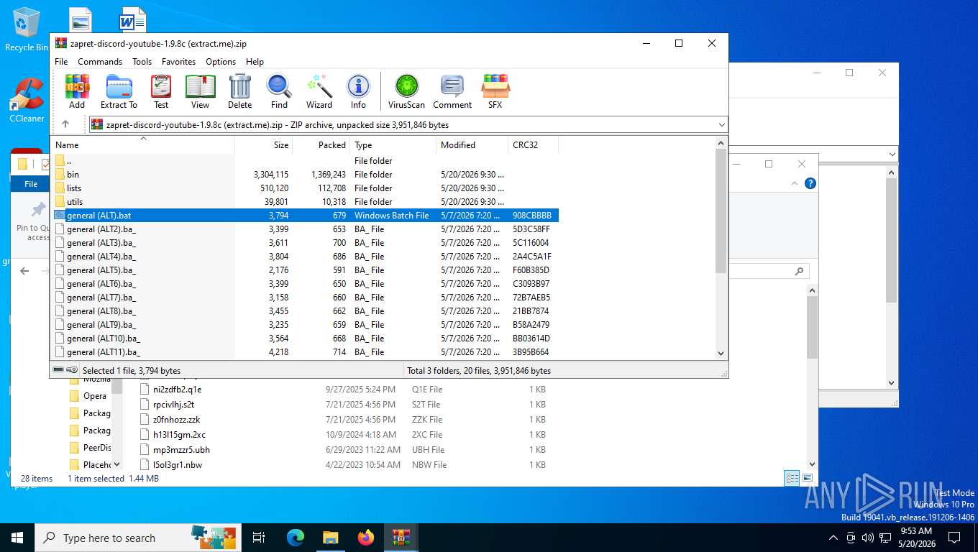
Task: Sort files by CRC32 column
Action: pos(534,144)
